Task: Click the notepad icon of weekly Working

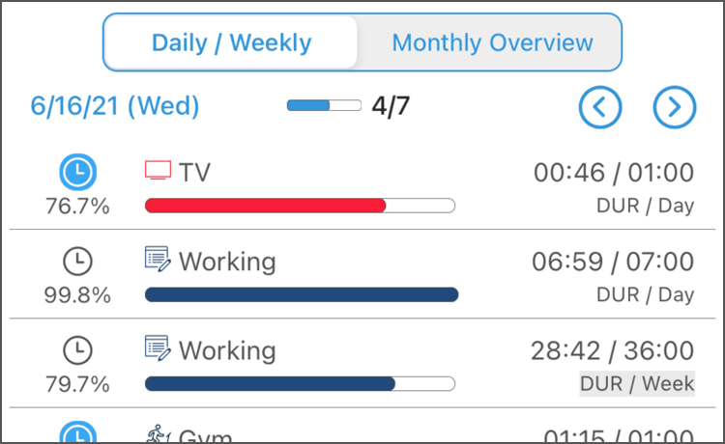Action: pos(158,348)
